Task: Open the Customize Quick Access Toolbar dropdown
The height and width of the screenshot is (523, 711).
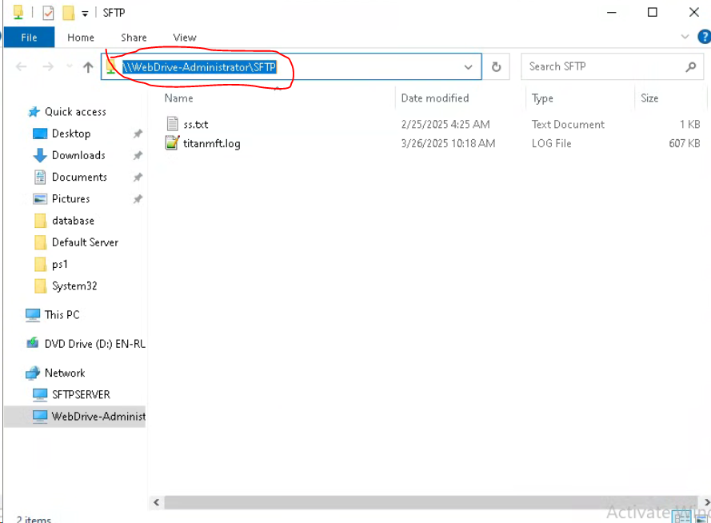Action: [x=85, y=14]
